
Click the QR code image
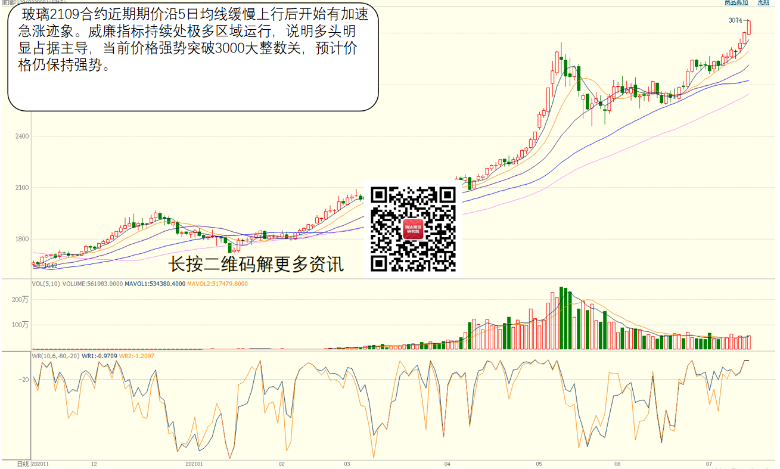413,229
